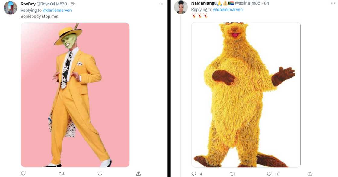Viewport: 338px width, 177px height.
Task: Click the share icon on NaMahlangu's tweet
Action: point(309,174)
